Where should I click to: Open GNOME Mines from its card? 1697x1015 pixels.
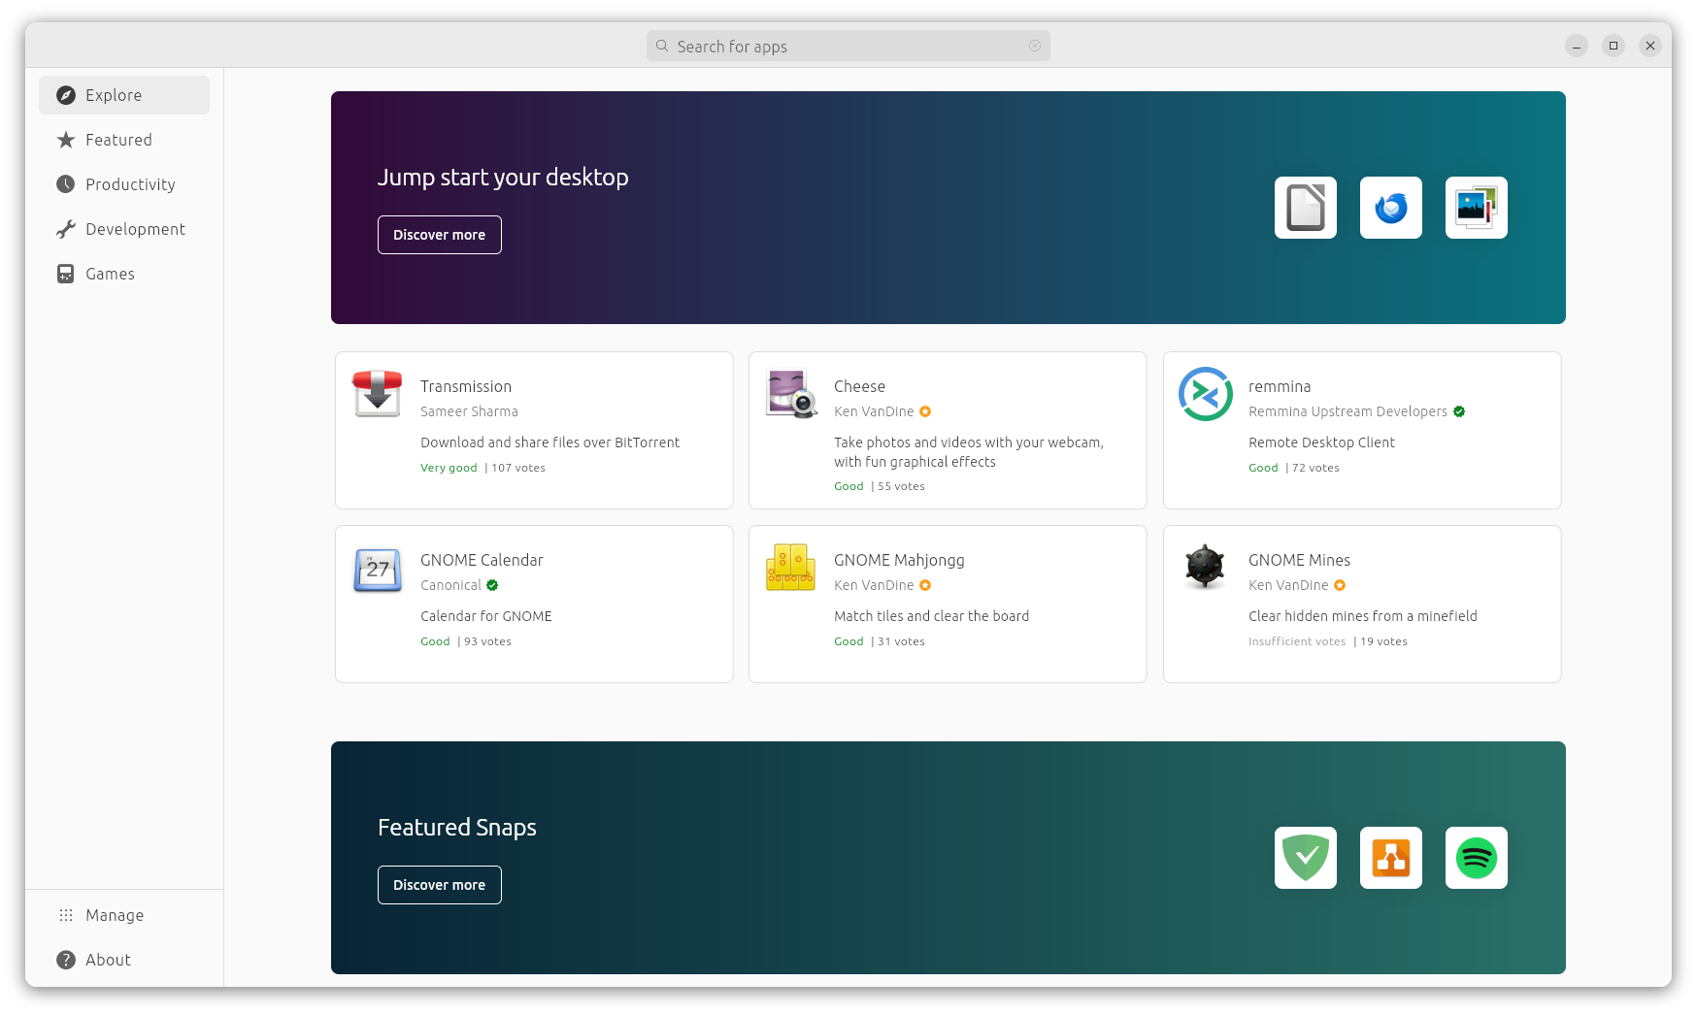[1361, 604]
